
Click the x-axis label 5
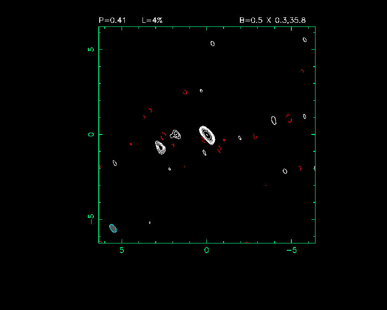[x=122, y=250]
